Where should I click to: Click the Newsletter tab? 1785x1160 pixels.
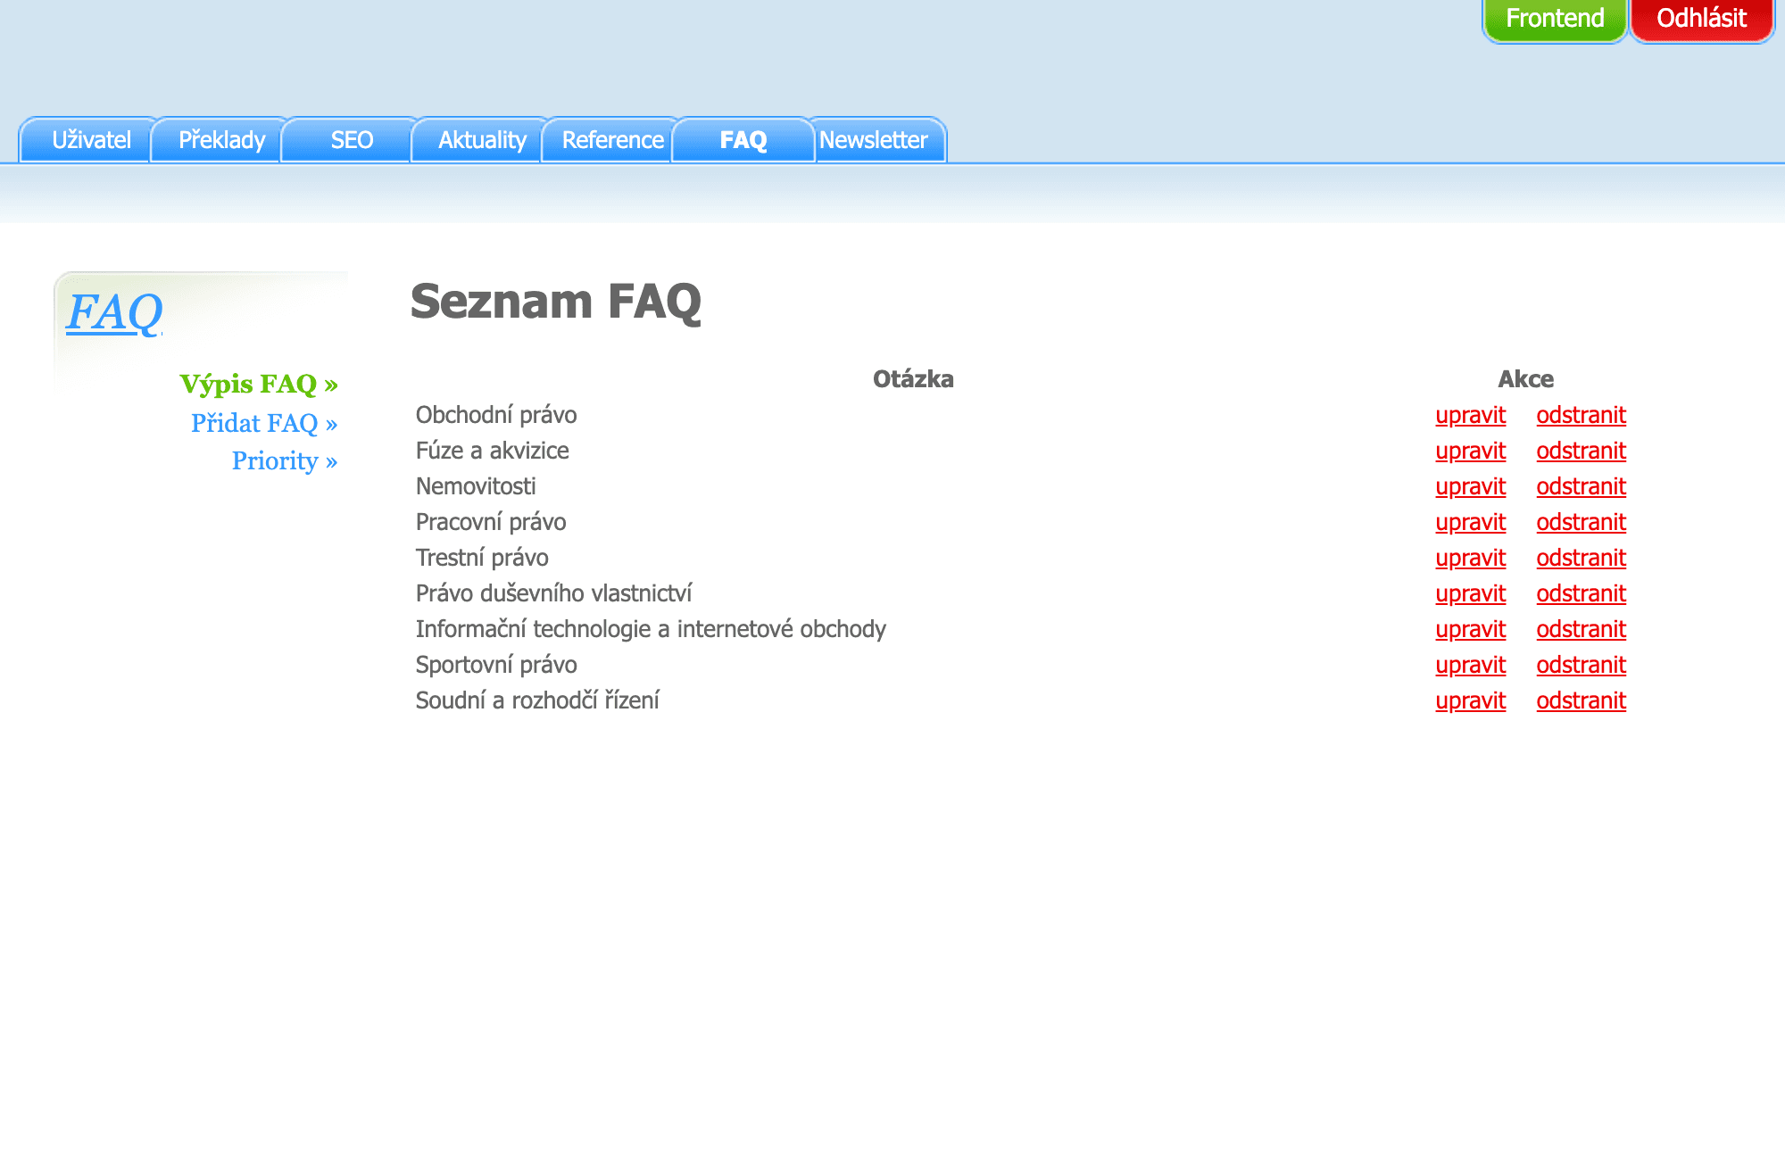(872, 140)
